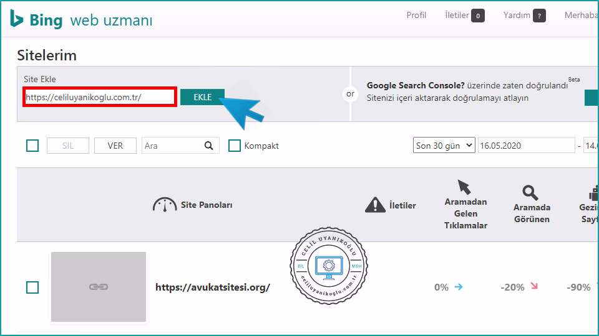Click the Site Panoları gauge icon

165,205
